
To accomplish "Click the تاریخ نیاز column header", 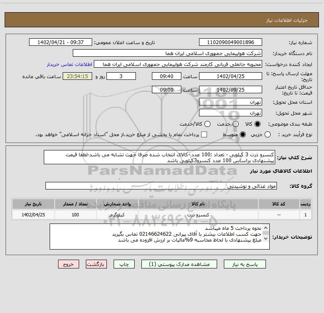I will coord(33,204).
